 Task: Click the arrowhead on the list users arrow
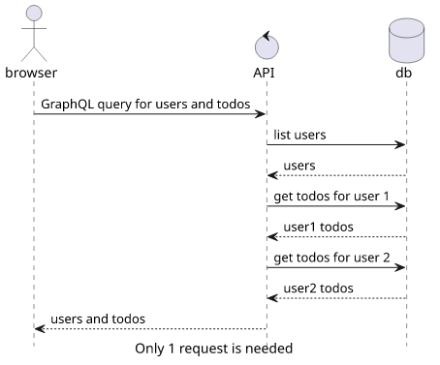(x=400, y=144)
